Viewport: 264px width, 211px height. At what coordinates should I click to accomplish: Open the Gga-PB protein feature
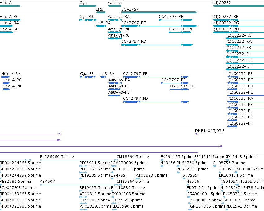(x=88, y=77)
